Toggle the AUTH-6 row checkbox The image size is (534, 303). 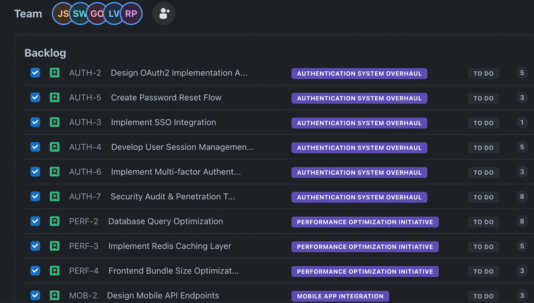(35, 172)
